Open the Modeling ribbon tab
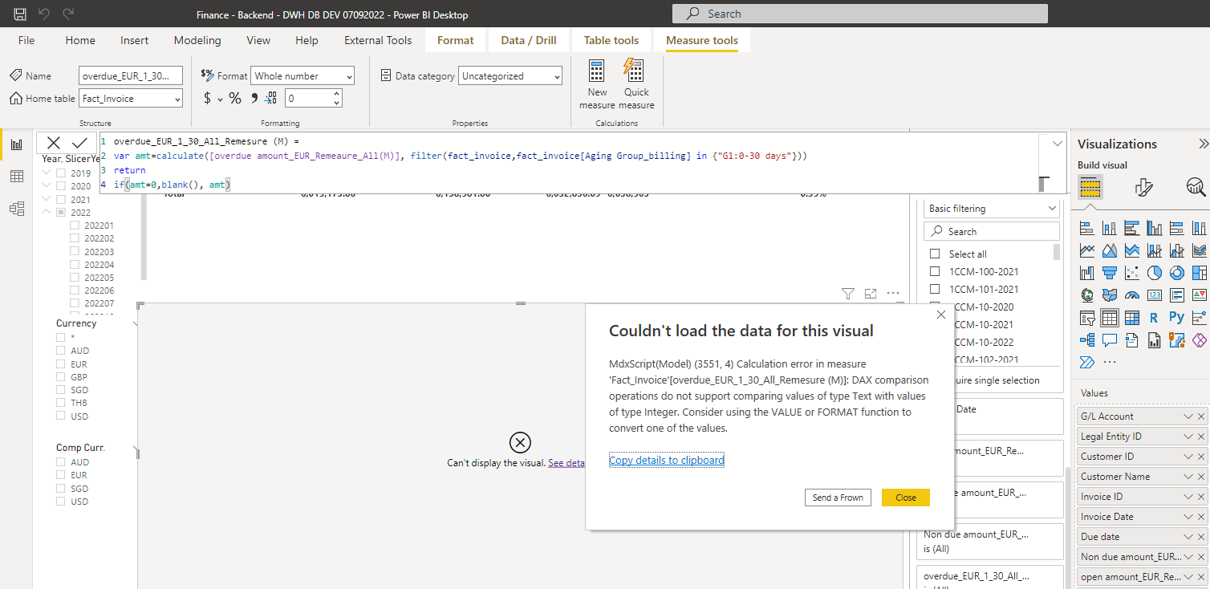The height and width of the screenshot is (589, 1210). coord(197,40)
